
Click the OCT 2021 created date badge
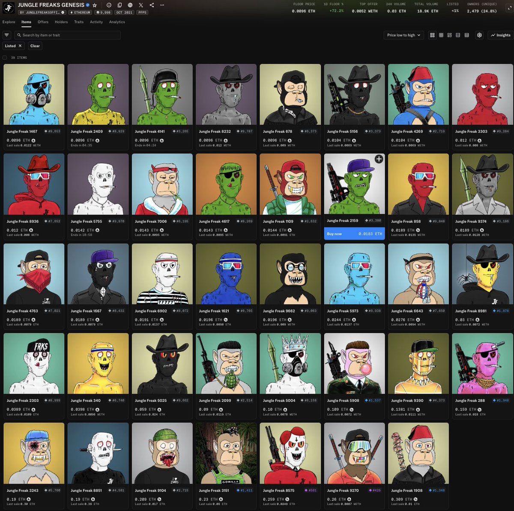pos(124,13)
